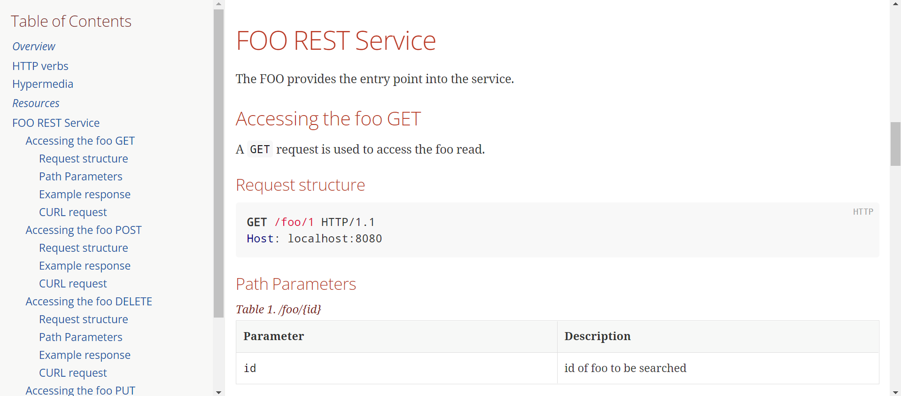Click scroll-down arrow of sidebar scrollbar
This screenshot has width=901, height=396.
(218, 392)
